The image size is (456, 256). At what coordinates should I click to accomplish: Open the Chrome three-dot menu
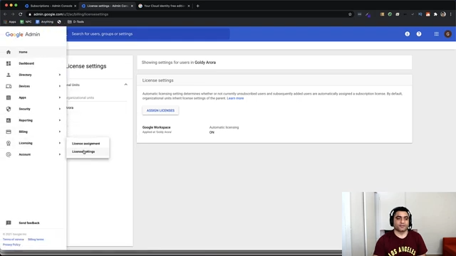pyautogui.click(x=451, y=14)
